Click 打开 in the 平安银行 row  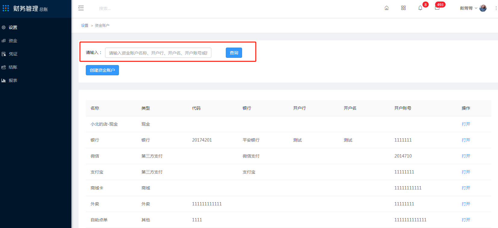(x=466, y=140)
